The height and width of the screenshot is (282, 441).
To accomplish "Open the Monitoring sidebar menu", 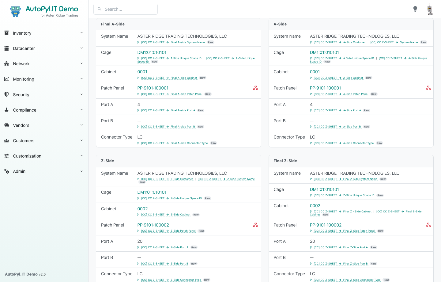I will (44, 79).
